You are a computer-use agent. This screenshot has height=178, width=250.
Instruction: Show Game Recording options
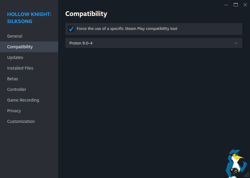coord(23,100)
